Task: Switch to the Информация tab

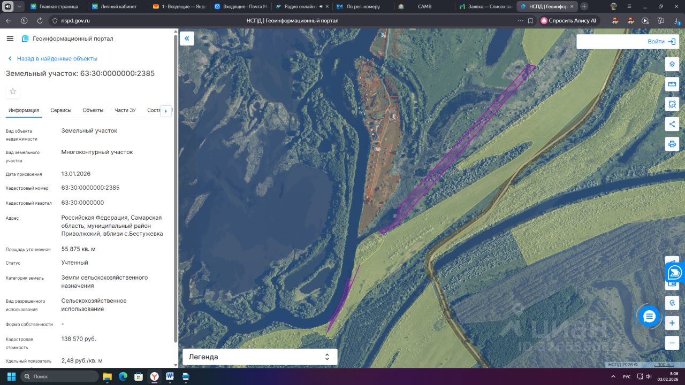Action: pyautogui.click(x=24, y=110)
